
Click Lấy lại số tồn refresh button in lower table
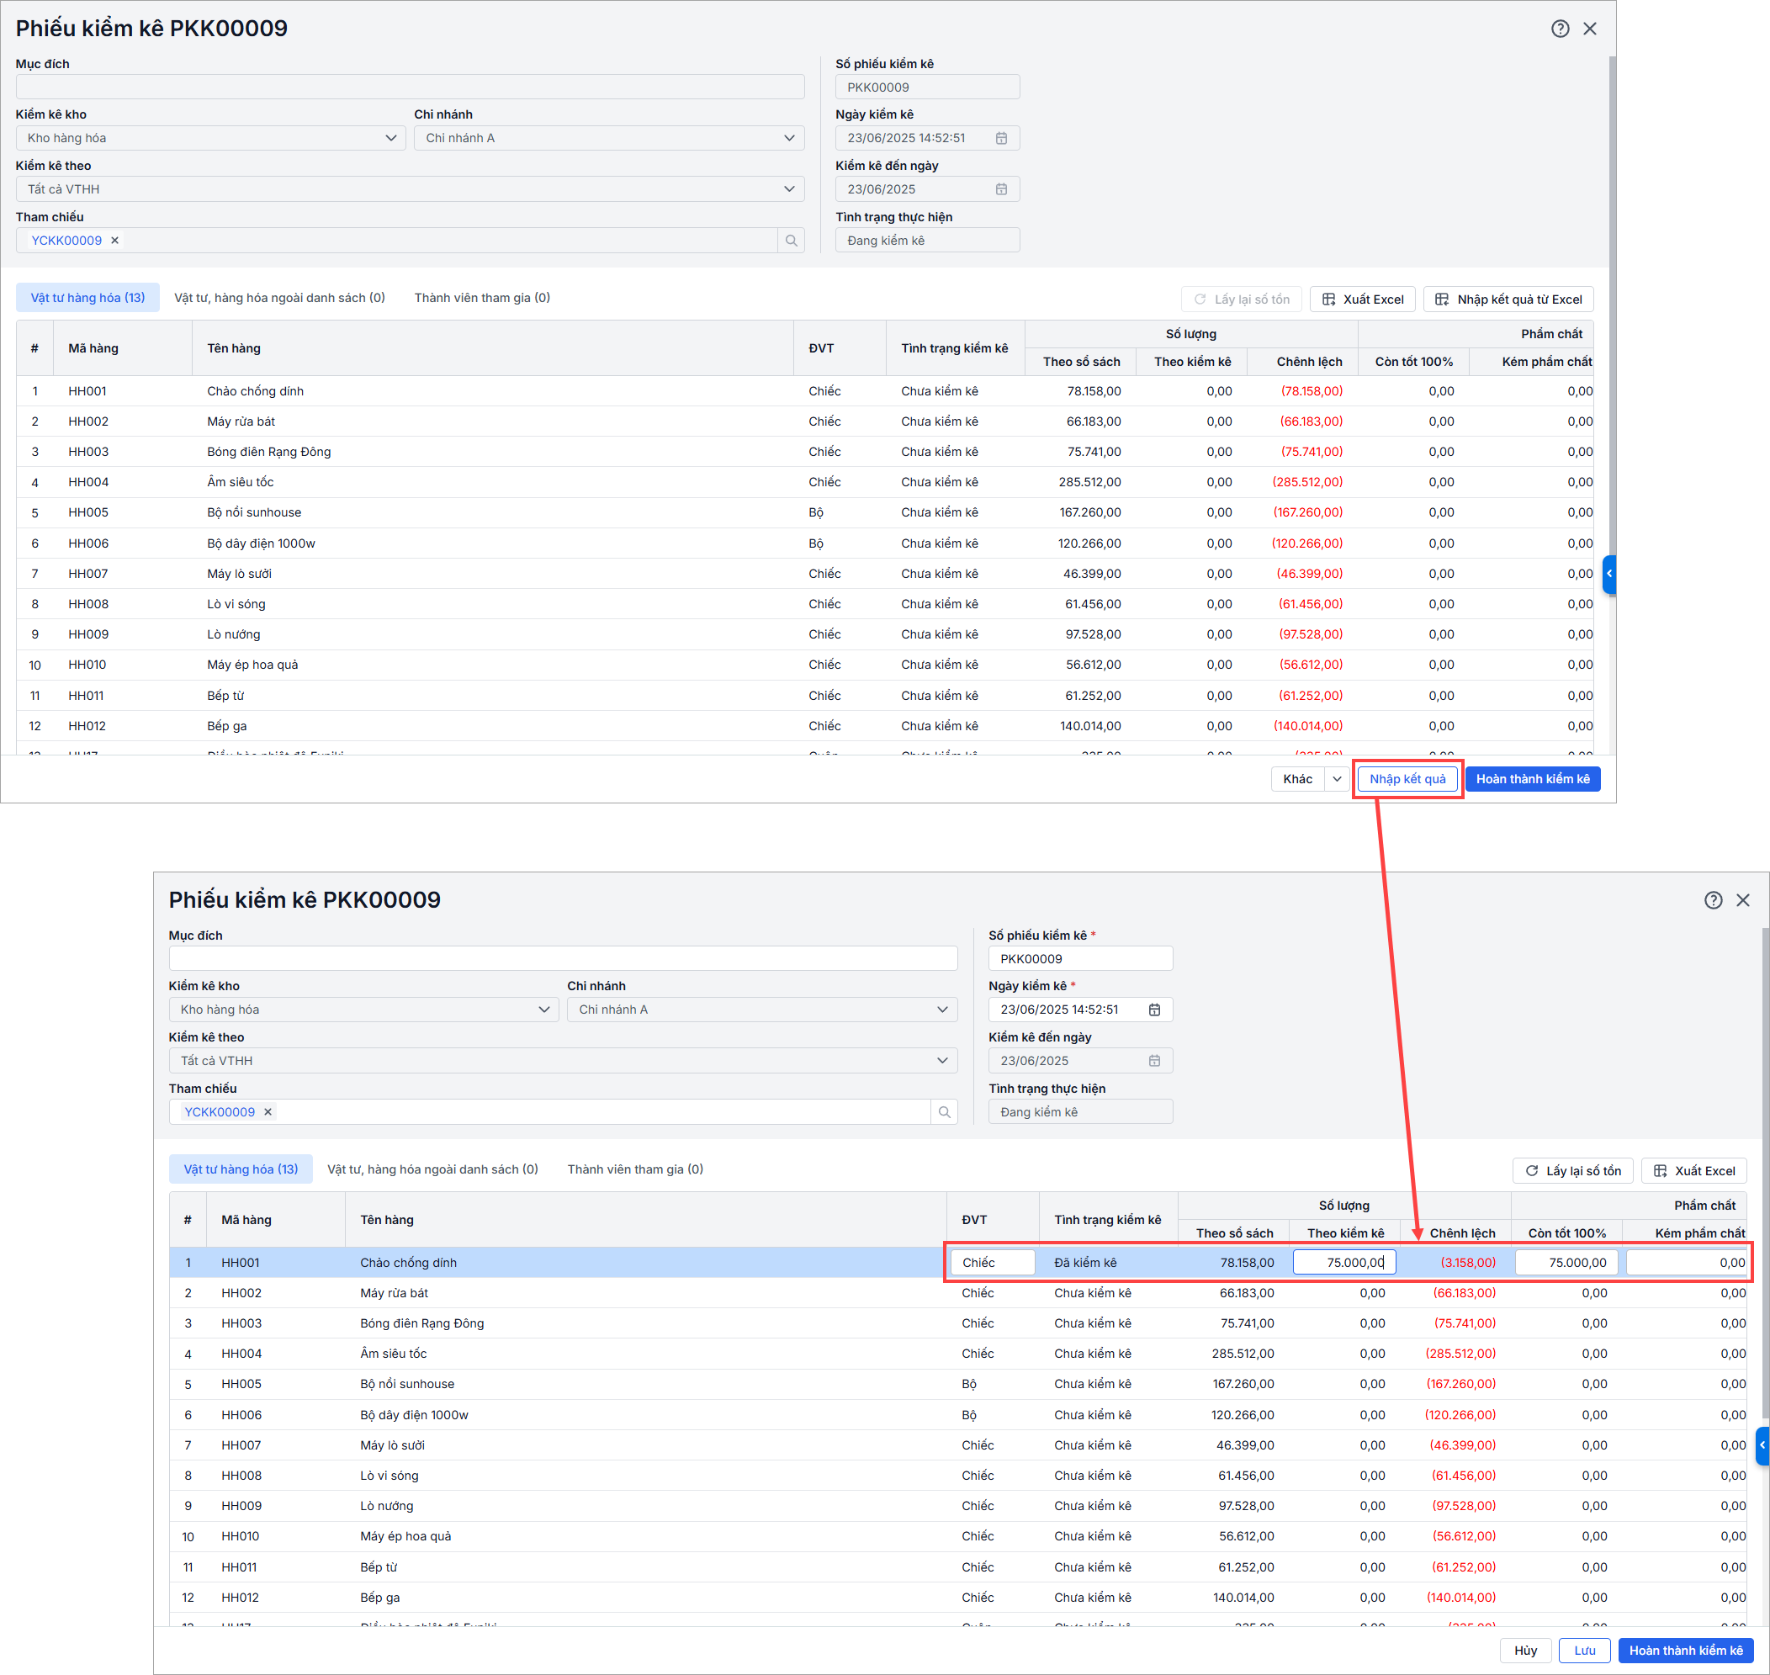(x=1571, y=1170)
